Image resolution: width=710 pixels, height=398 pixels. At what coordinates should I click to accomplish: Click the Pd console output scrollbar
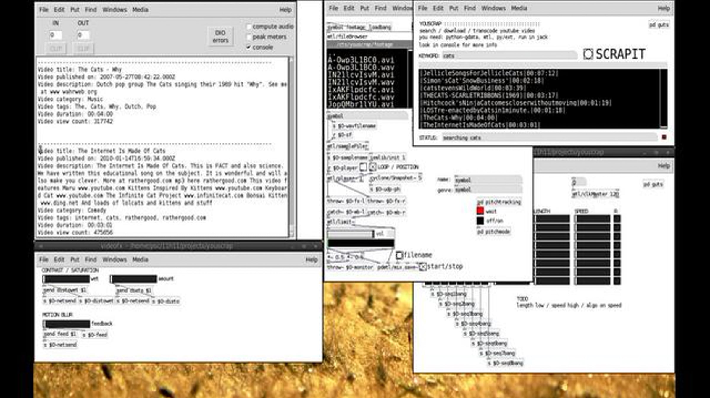(291, 147)
